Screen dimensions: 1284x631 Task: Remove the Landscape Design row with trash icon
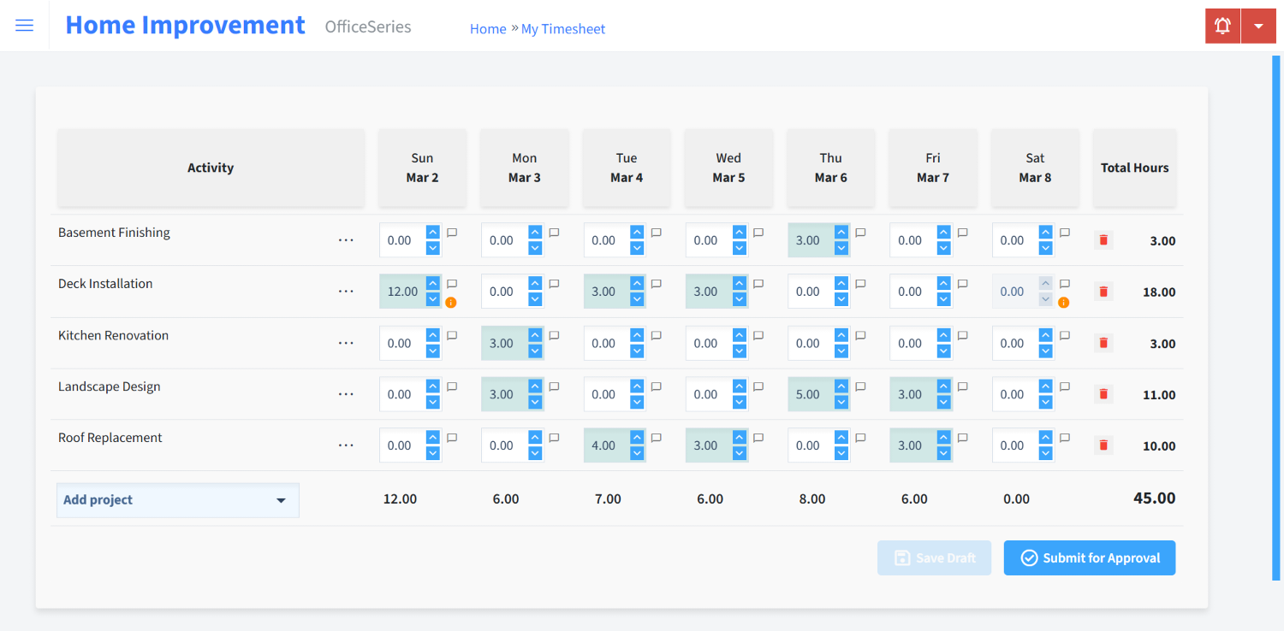pos(1103,394)
